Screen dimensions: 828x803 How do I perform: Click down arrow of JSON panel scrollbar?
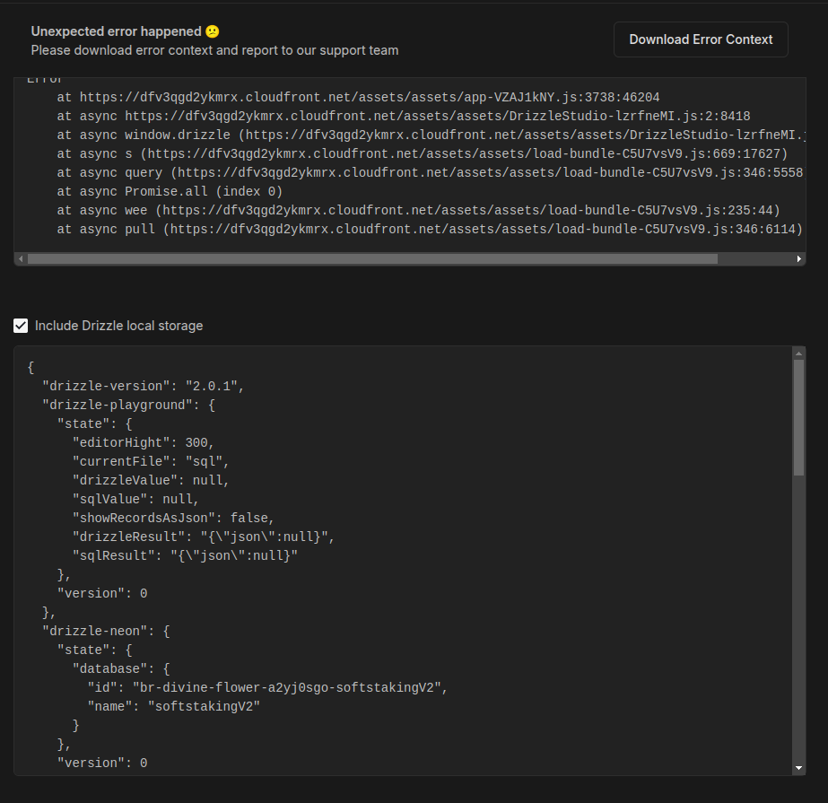point(798,768)
